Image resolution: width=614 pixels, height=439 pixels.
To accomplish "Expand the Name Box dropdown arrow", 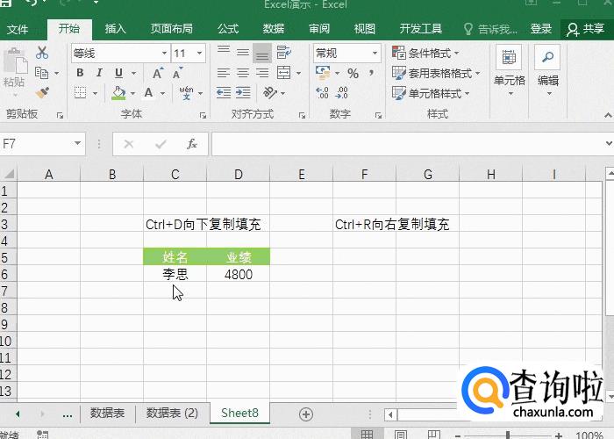I will [x=77, y=143].
